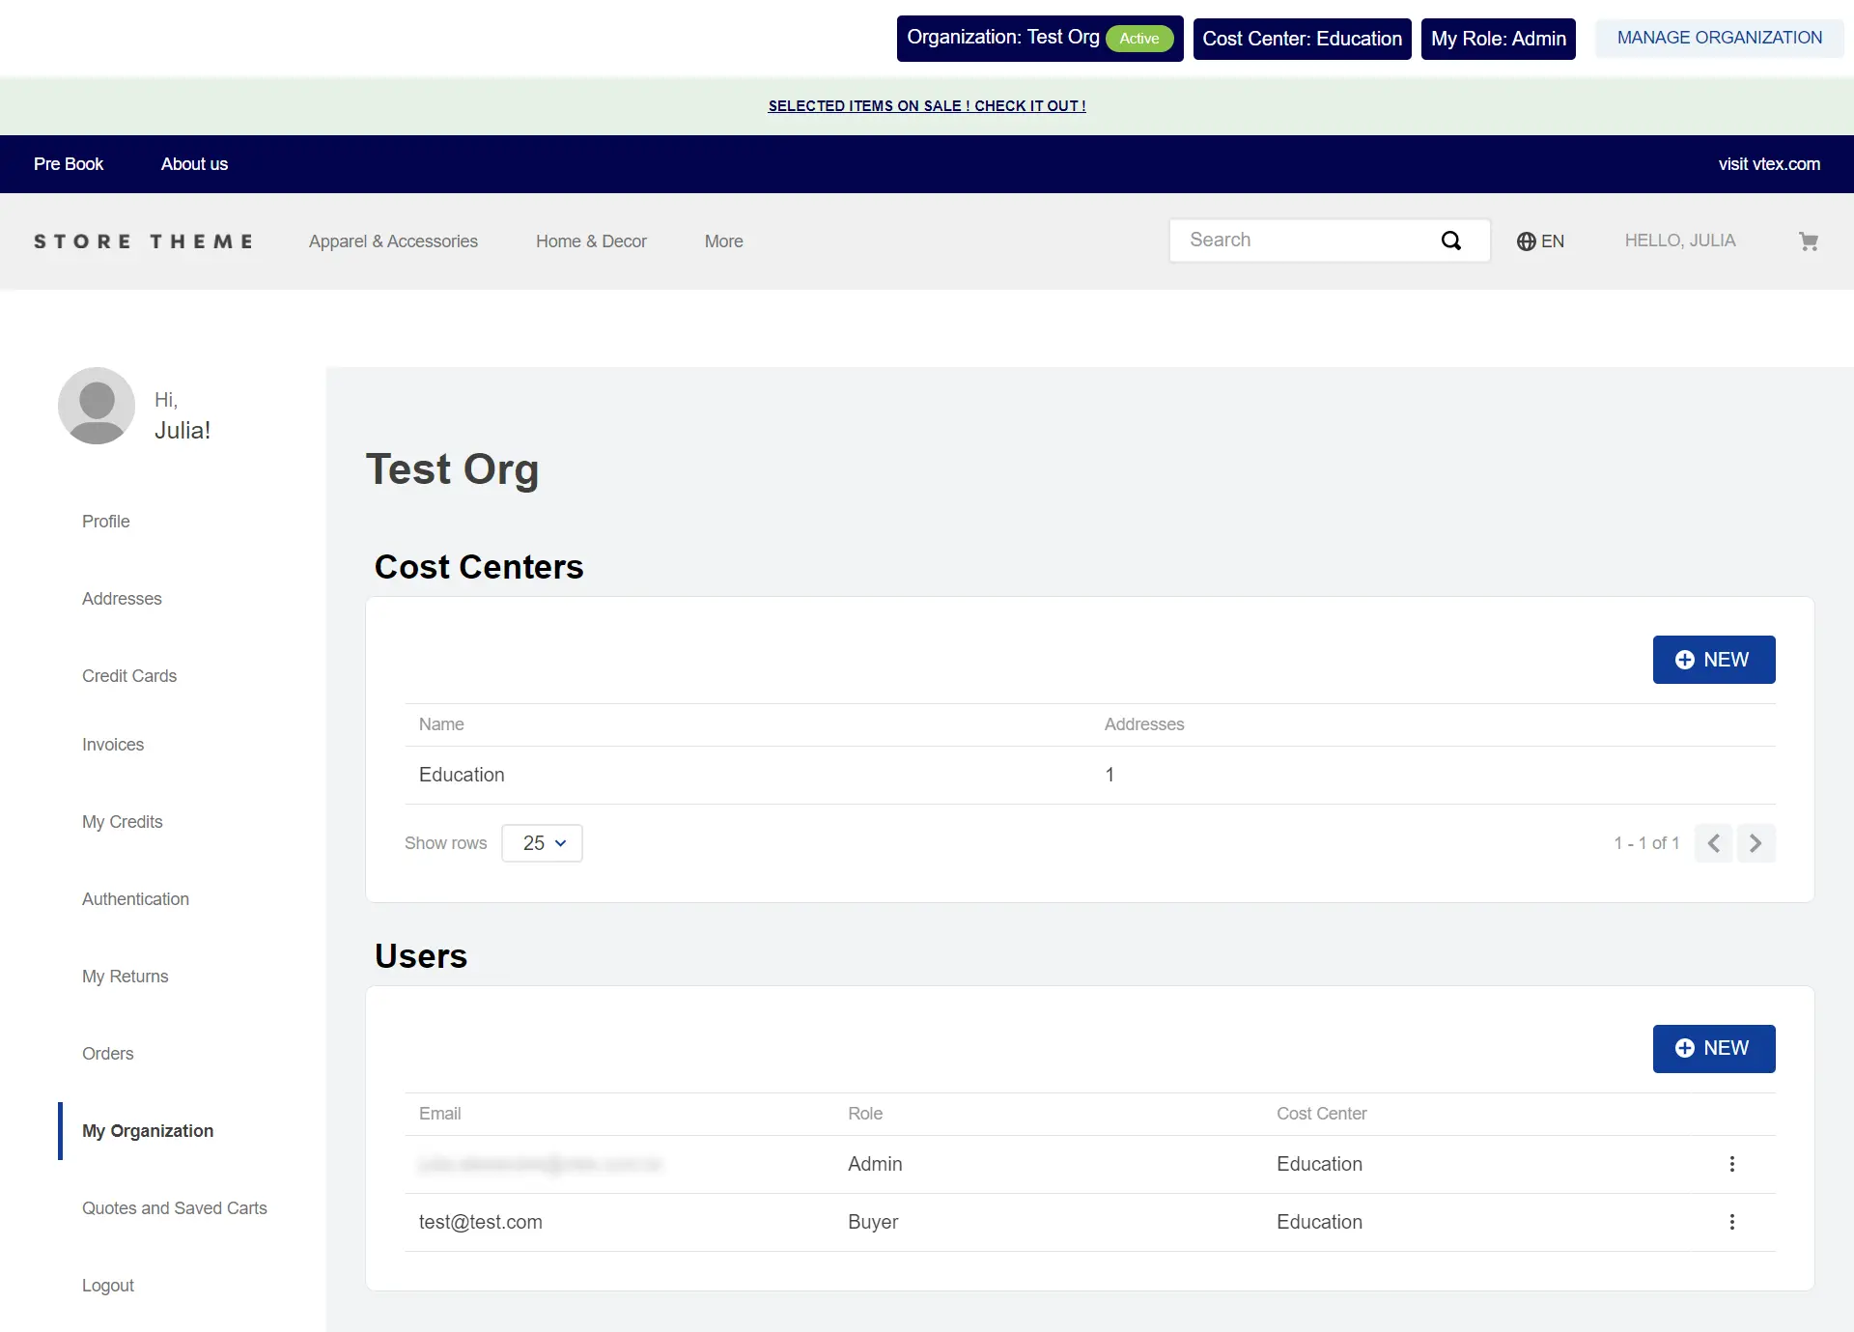The width and height of the screenshot is (1854, 1332).
Task: Go to next page of cost centers
Action: (x=1756, y=843)
